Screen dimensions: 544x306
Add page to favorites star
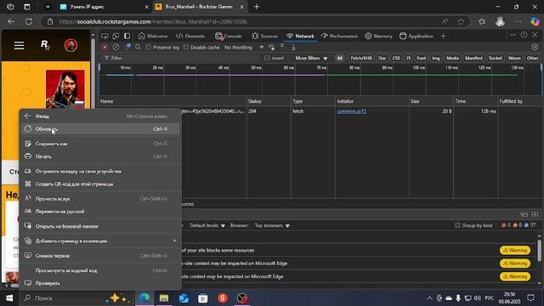click(461, 21)
